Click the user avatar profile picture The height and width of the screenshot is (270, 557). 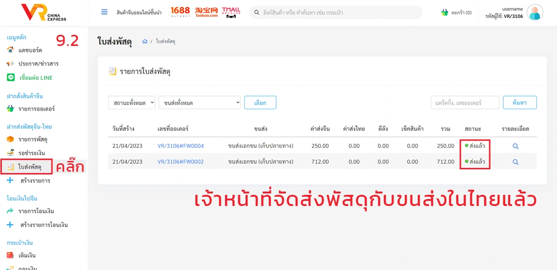(x=535, y=13)
